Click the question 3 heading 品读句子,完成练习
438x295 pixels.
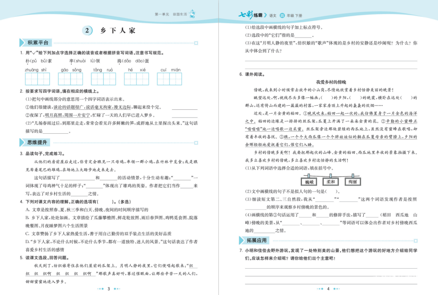(43, 154)
